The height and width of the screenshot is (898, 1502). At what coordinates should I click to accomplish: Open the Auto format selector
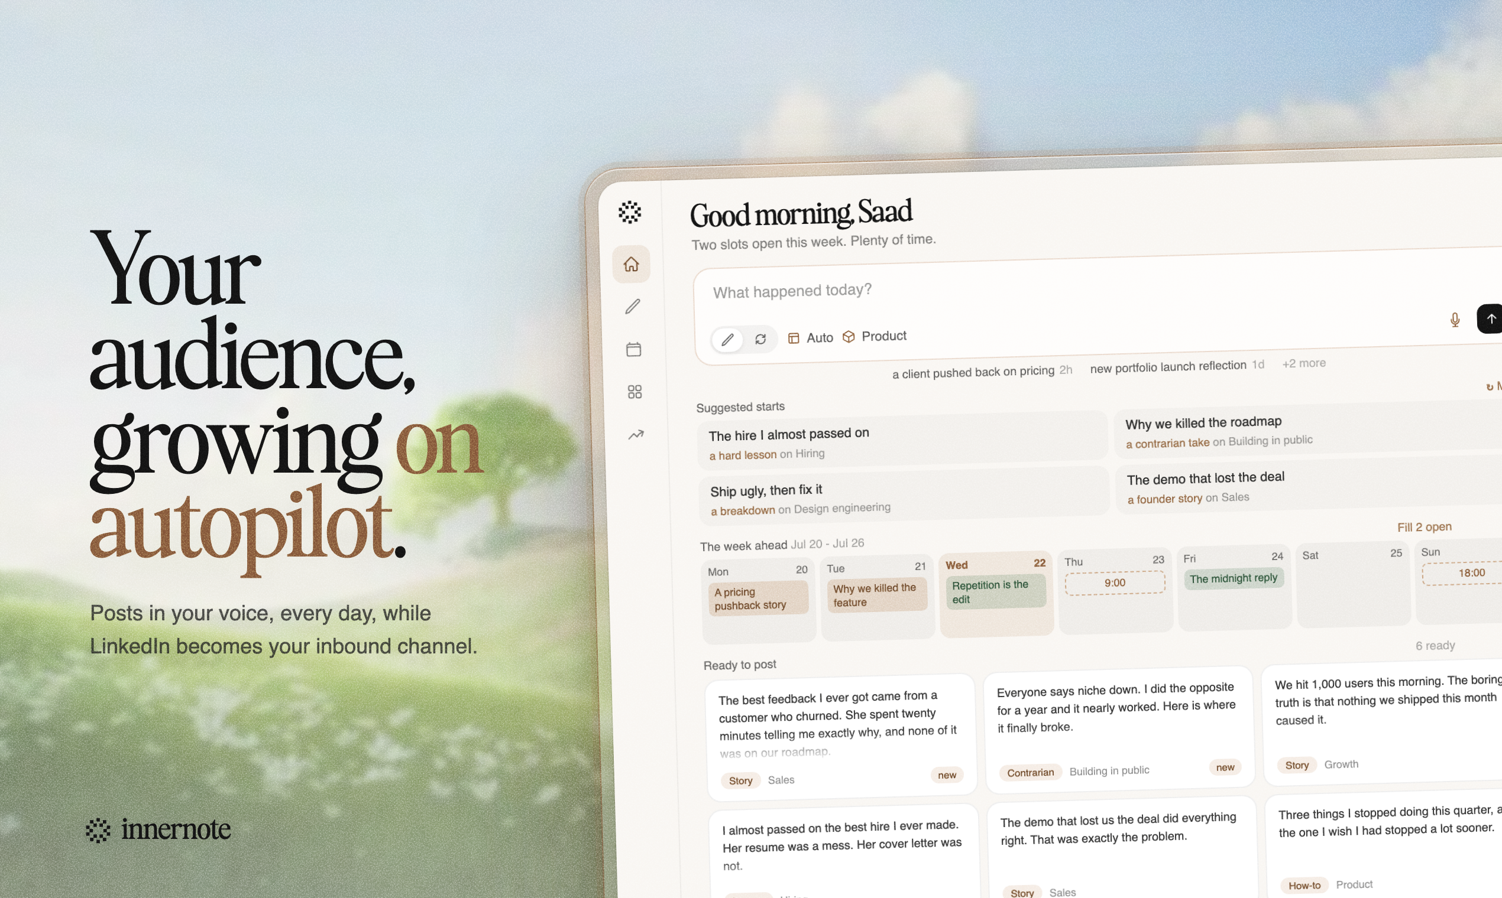(x=810, y=338)
